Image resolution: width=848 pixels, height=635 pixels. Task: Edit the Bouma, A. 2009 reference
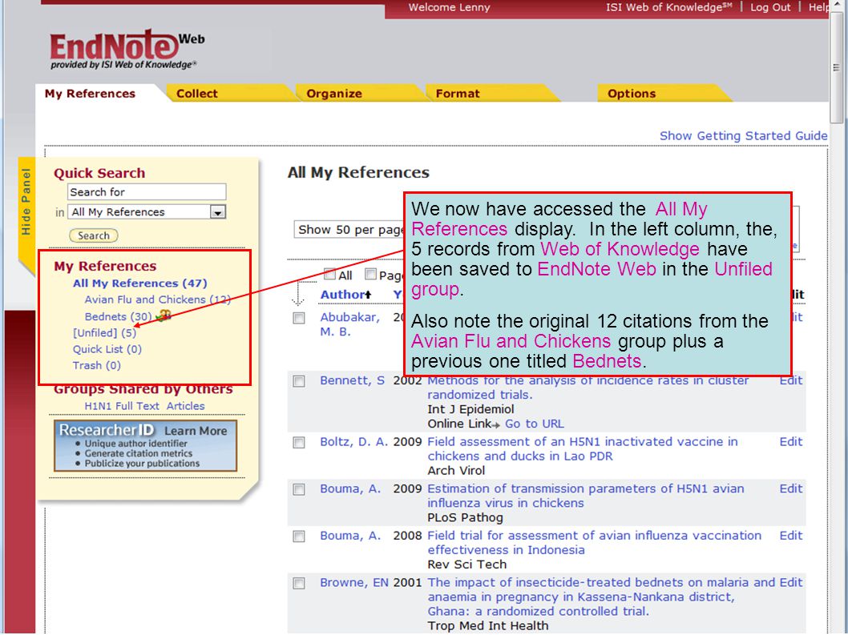point(790,488)
